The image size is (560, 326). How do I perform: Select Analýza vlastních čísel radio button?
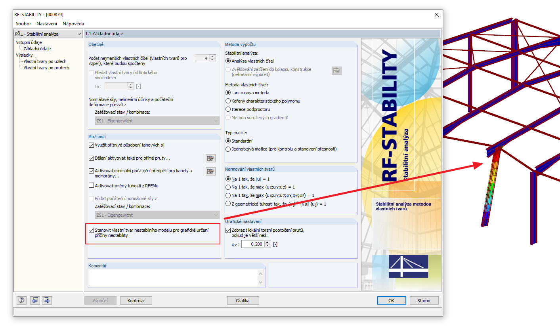228,61
